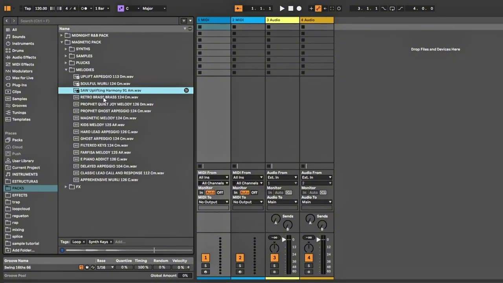Open groove Base 1/16 dropdown

point(105,267)
